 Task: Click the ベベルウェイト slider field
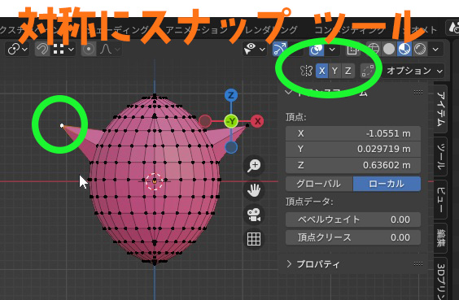click(x=353, y=220)
